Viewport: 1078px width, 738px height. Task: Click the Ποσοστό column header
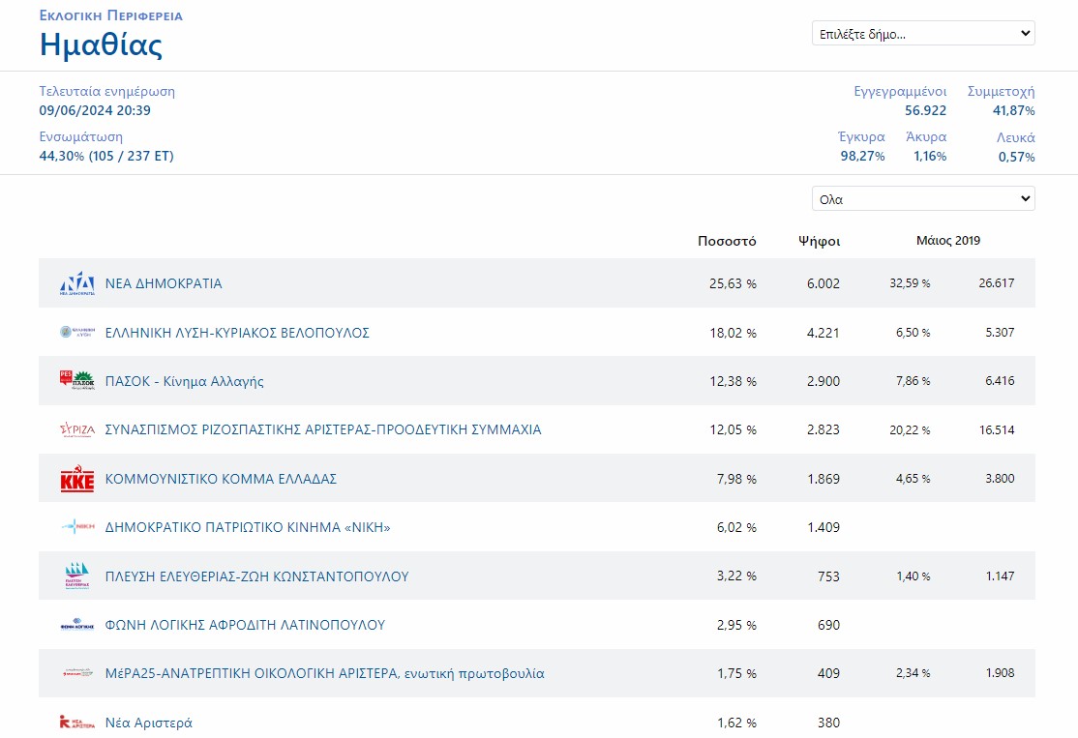[x=727, y=241]
